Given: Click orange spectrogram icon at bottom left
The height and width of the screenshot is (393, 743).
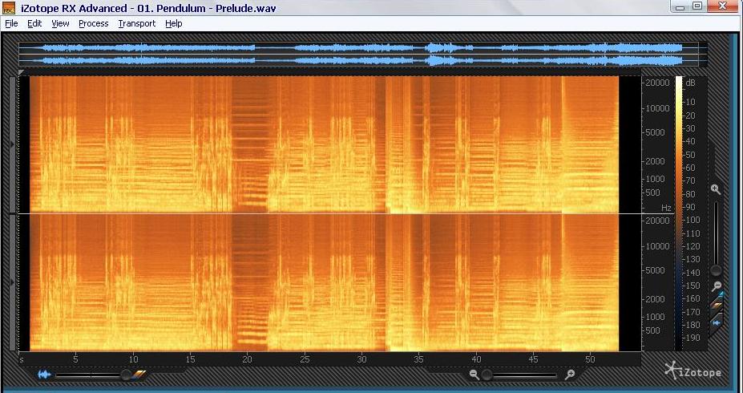Looking at the screenshot, I should coord(139,375).
